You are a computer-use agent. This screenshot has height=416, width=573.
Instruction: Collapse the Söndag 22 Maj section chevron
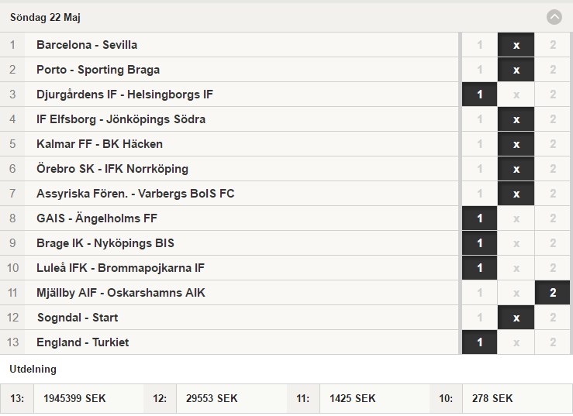(554, 17)
